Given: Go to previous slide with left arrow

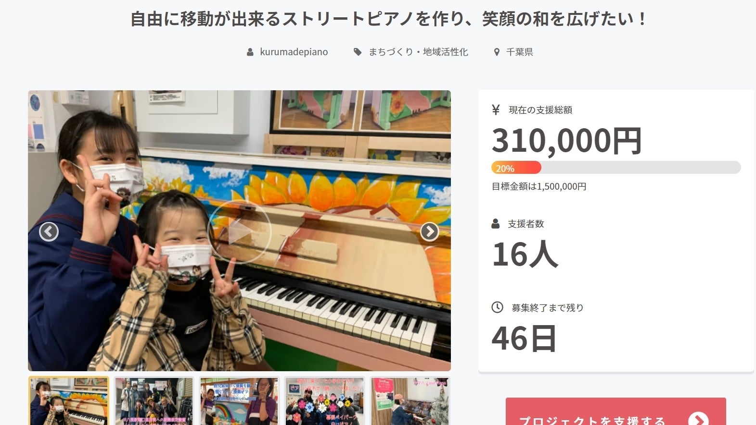Looking at the screenshot, I should (49, 231).
